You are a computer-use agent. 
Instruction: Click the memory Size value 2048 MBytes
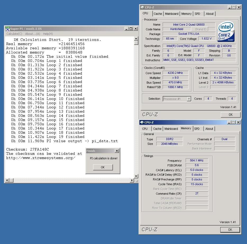point(170,144)
